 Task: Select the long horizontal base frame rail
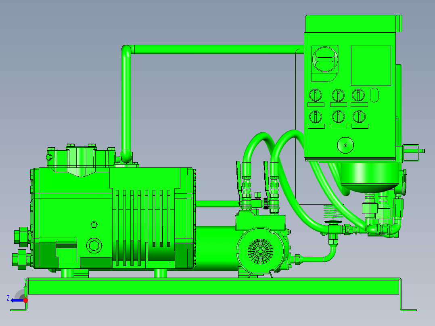[214, 286]
